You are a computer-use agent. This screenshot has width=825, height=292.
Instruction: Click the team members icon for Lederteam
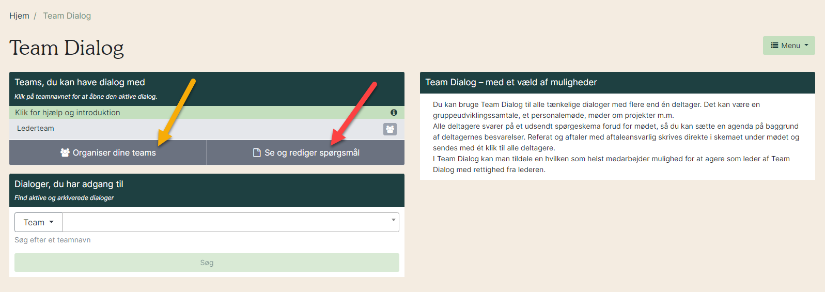tap(390, 129)
